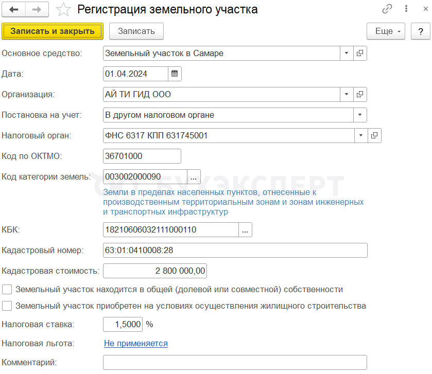
Task: Add form to favorites via star icon
Action: pyautogui.click(x=63, y=10)
